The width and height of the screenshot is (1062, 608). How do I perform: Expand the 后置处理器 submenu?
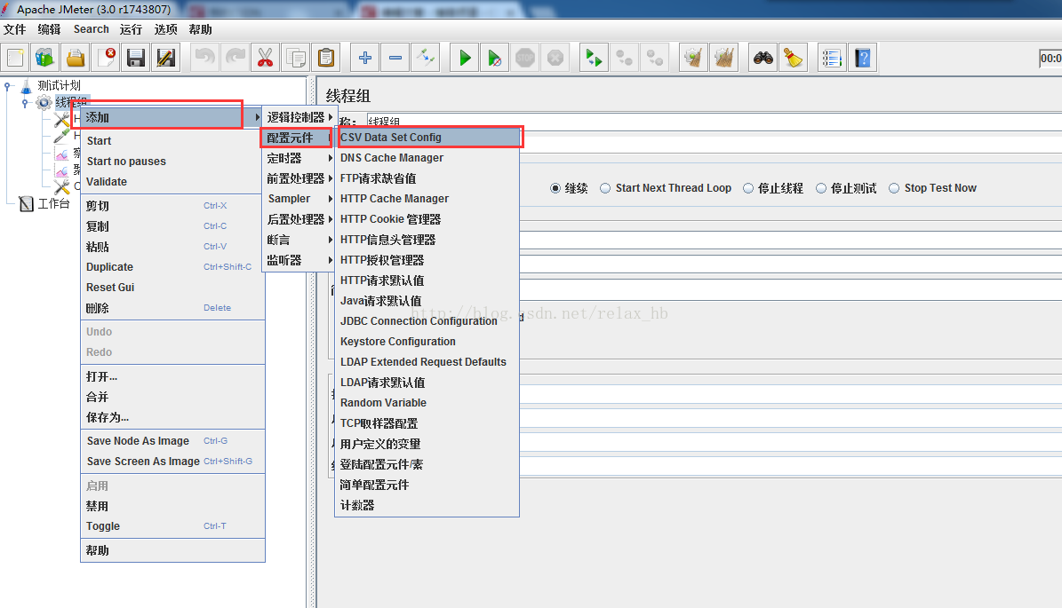(x=299, y=219)
